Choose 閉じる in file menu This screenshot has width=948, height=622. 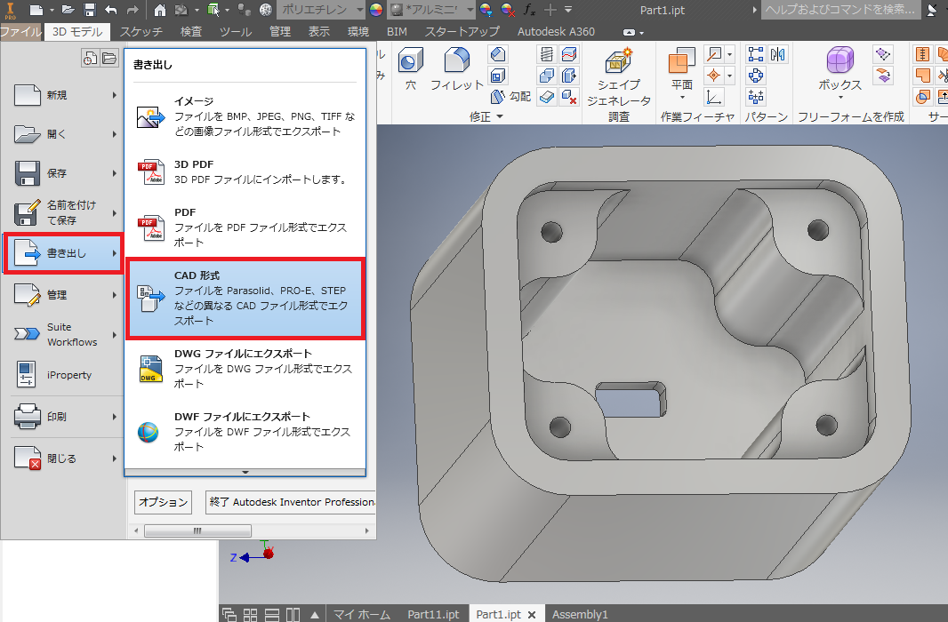tap(64, 459)
